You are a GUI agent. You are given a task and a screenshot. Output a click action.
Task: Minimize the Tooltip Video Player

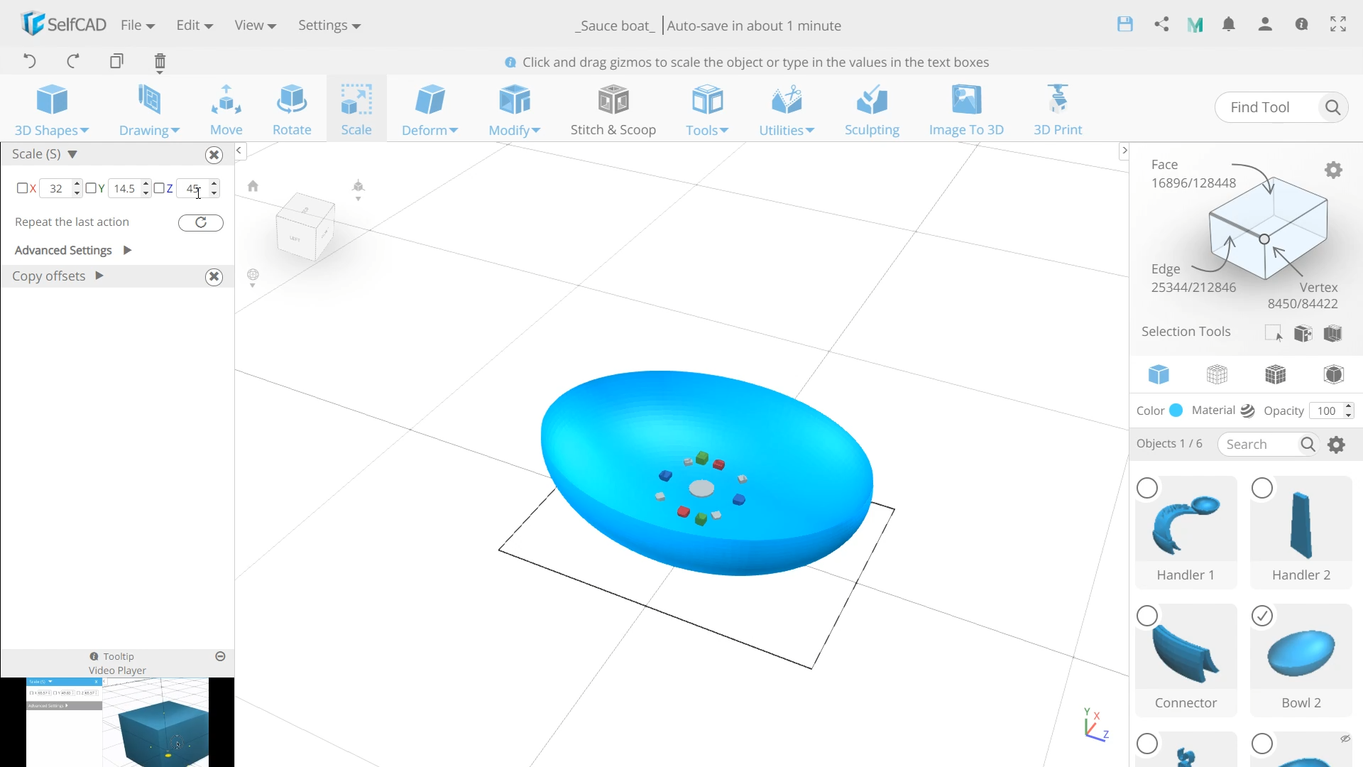click(x=220, y=656)
